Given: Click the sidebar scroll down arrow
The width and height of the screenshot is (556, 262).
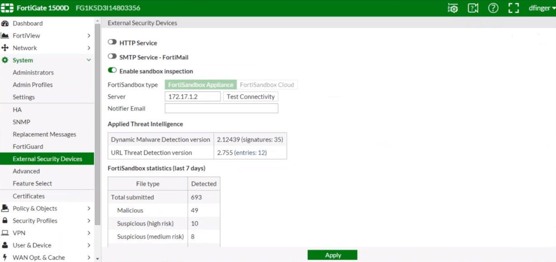Looking at the screenshot, I should tap(98, 259).
